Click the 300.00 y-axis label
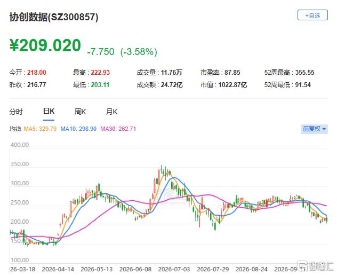Viewport: 337px width, 275px height. pyautogui.click(x=20, y=183)
